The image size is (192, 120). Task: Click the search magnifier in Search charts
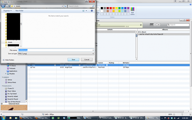pos(93,6)
